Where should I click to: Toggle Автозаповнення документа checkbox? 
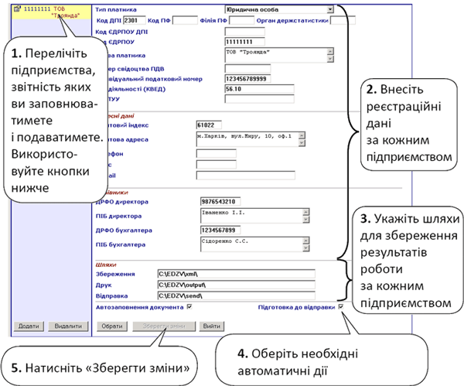coord(189,307)
